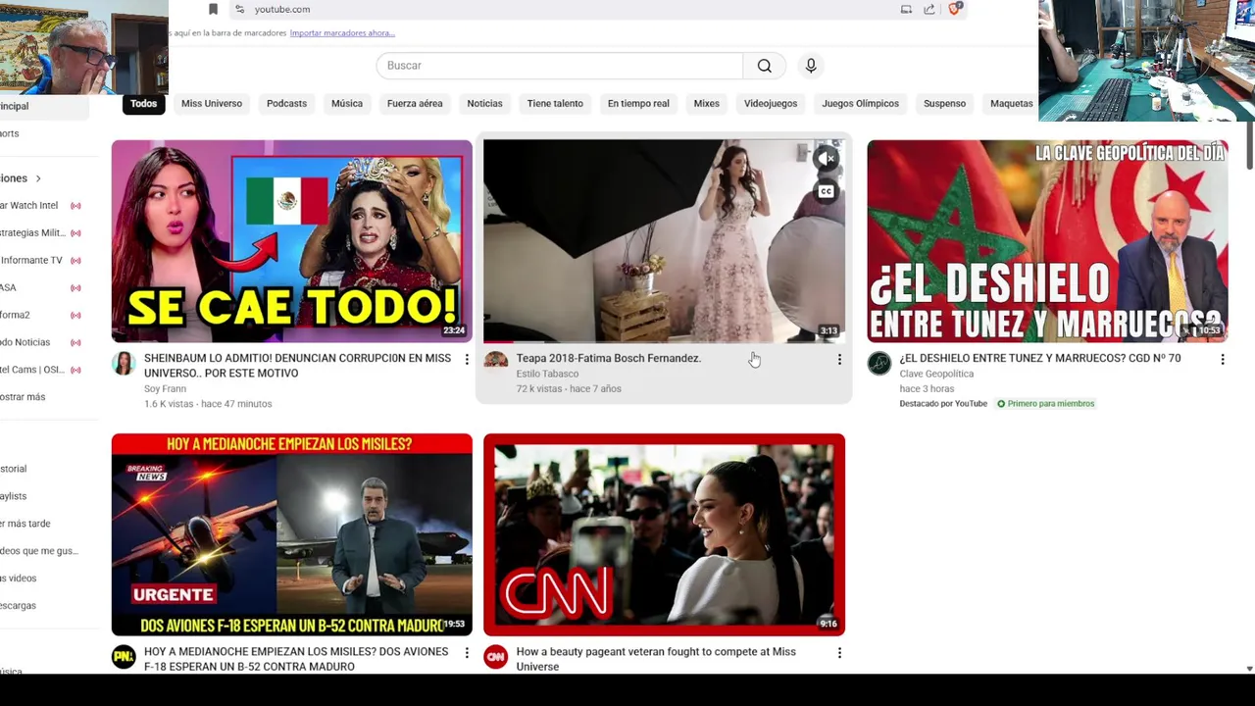Open options menu for Teapa 2018-Fatima Bosch video
Viewport: 1255px width, 706px height.
pyautogui.click(x=839, y=360)
